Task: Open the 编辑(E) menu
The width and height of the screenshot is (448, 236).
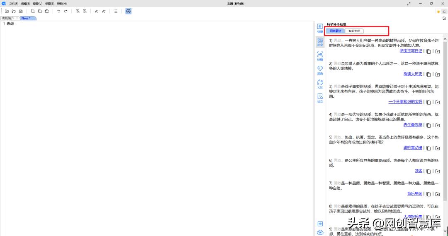Action: coord(25,4)
